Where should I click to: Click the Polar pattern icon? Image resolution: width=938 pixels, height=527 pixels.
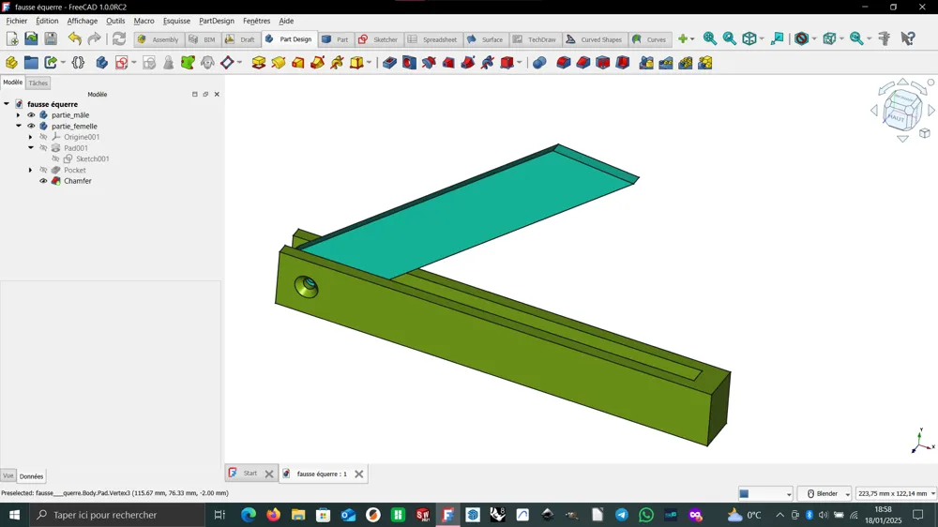tap(686, 62)
